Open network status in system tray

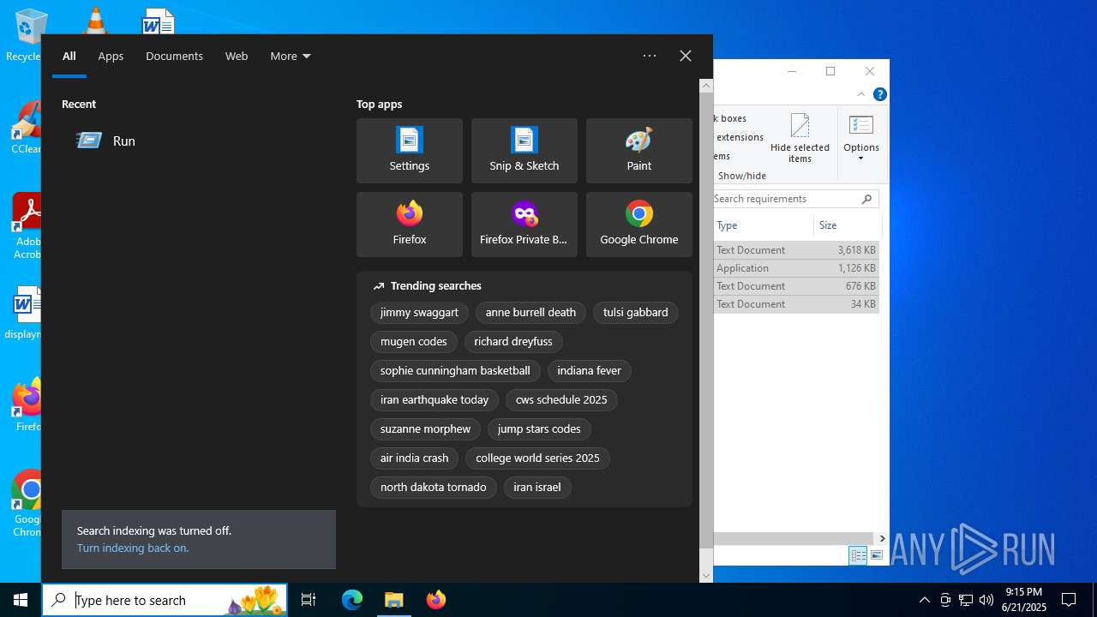coord(966,600)
